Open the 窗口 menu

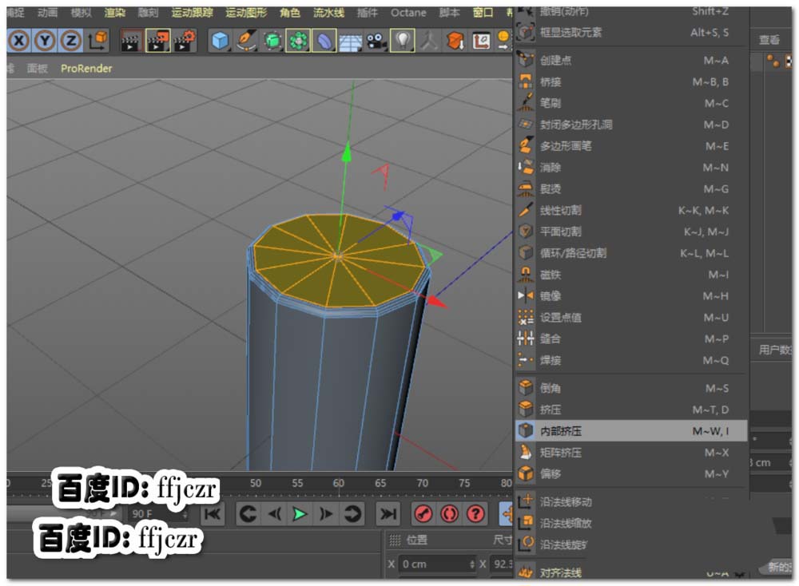483,12
